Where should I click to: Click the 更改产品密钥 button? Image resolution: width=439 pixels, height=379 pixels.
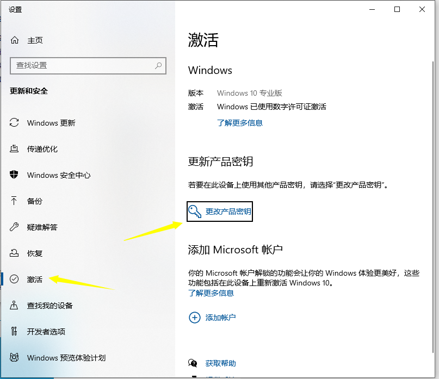pos(220,212)
